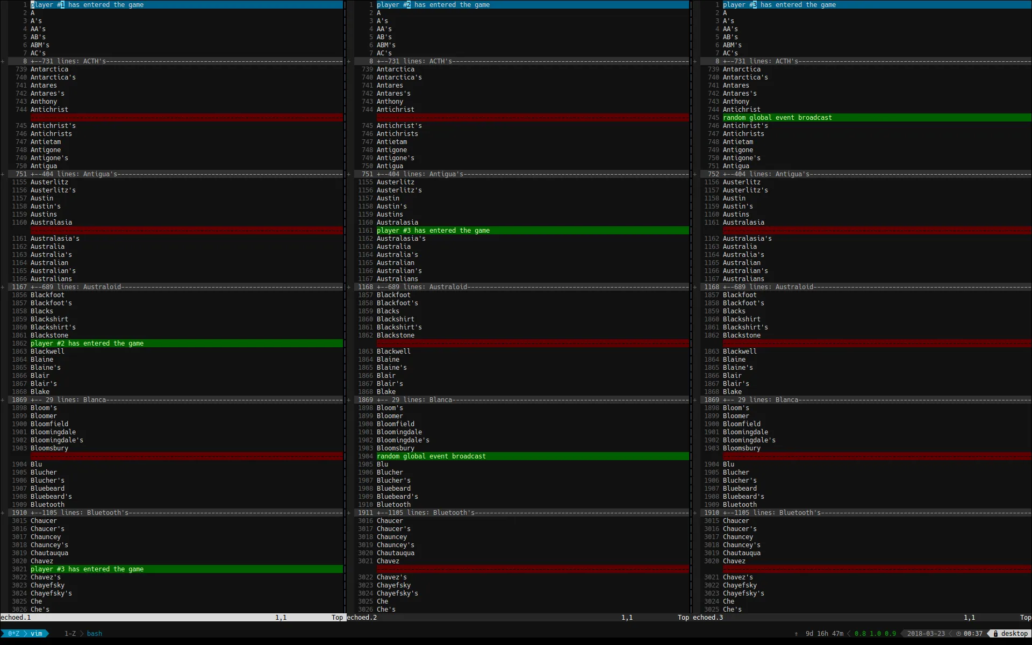The width and height of the screenshot is (1032, 645).
Task: Click the fold plus marker for Bluetooth's in middle pane
Action: (x=349, y=513)
